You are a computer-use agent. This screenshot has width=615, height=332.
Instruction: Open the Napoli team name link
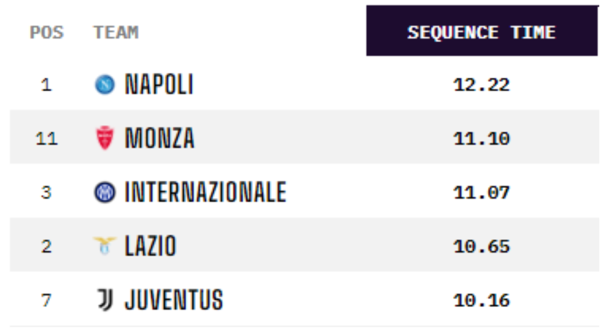coord(159,85)
